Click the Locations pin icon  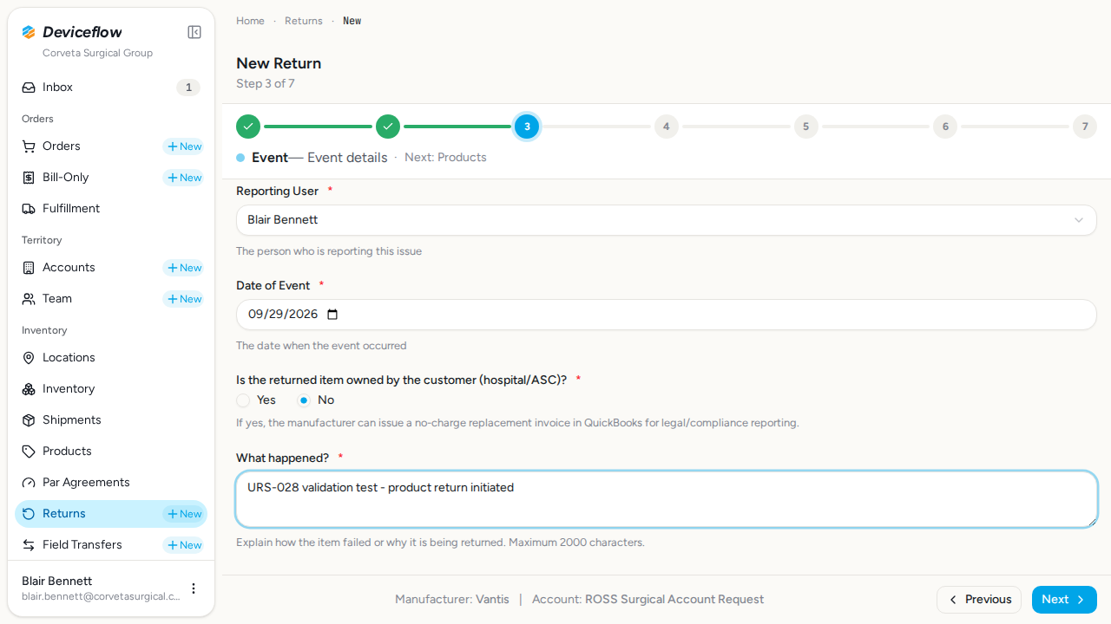tap(29, 358)
